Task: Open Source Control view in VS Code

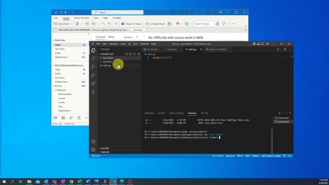Action: (x=93, y=67)
